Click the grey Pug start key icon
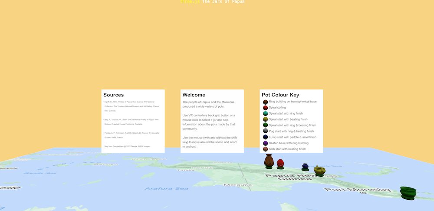 point(265,131)
